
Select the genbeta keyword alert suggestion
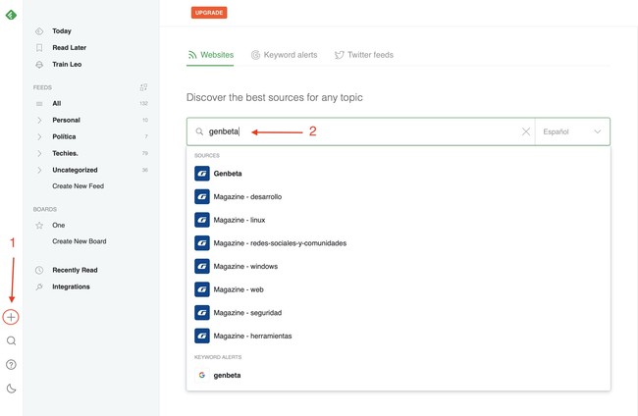pos(227,376)
